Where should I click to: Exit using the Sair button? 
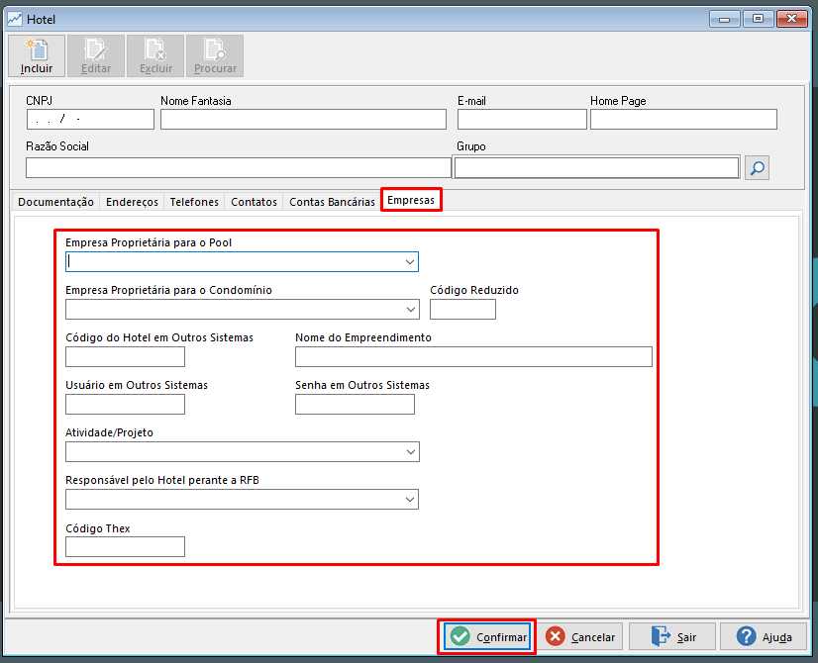[672, 636]
